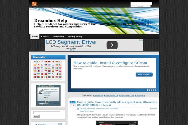Open the orange RSS feed icon
188x125 pixels.
coord(34,4)
